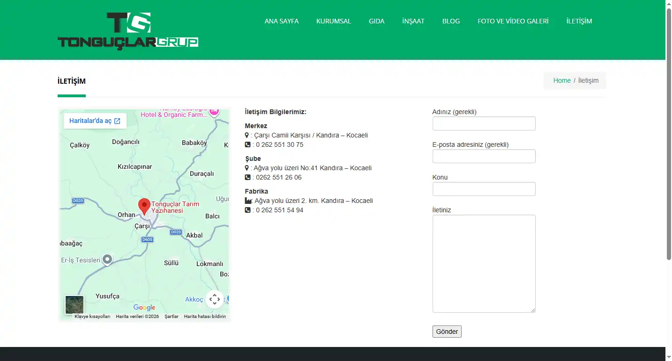Click phone number 0 262 551 30 75

click(x=280, y=144)
